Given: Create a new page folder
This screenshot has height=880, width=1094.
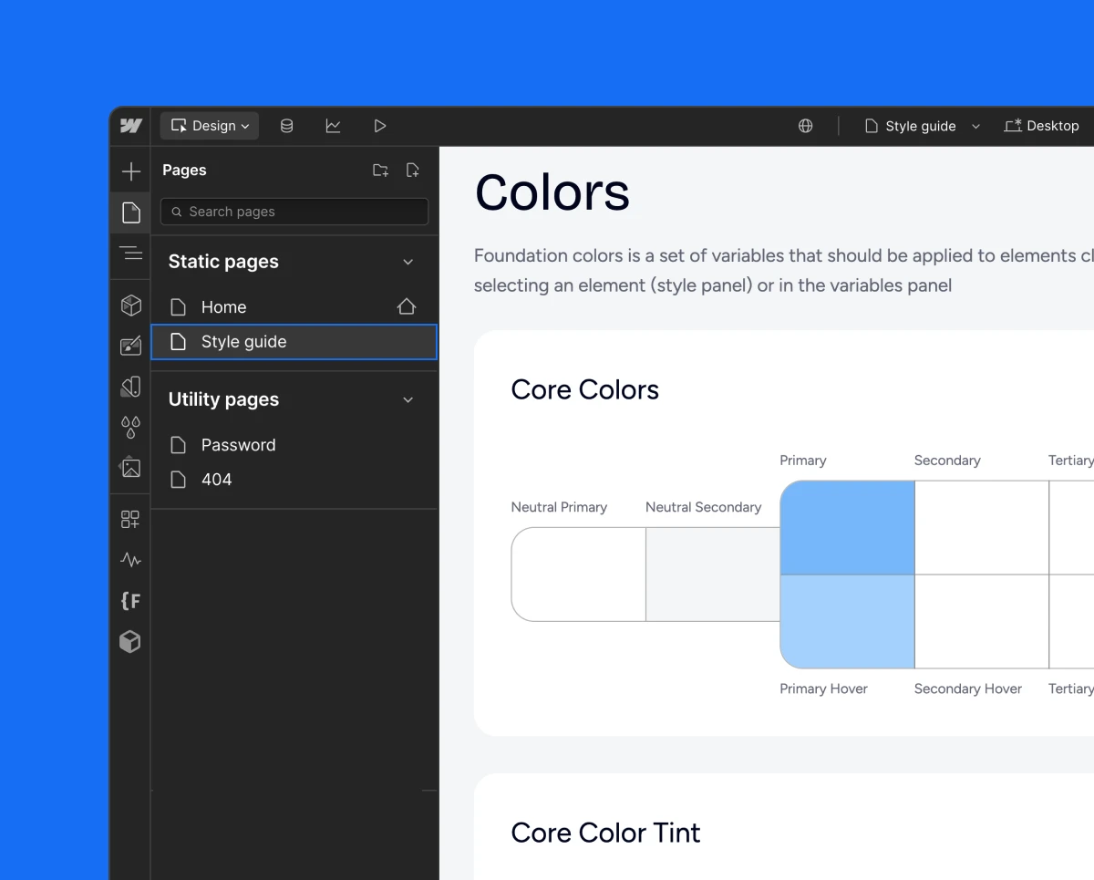Looking at the screenshot, I should (x=380, y=171).
